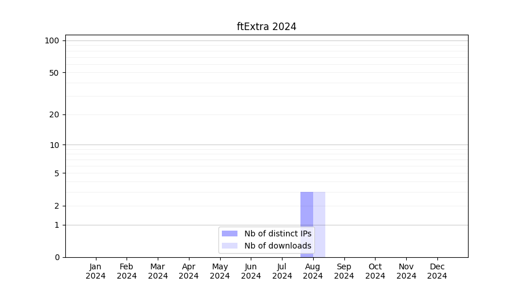Click the Jan 2024 x-axis label
Image resolution: width=520 pixels, height=289 pixels.
tap(95, 271)
